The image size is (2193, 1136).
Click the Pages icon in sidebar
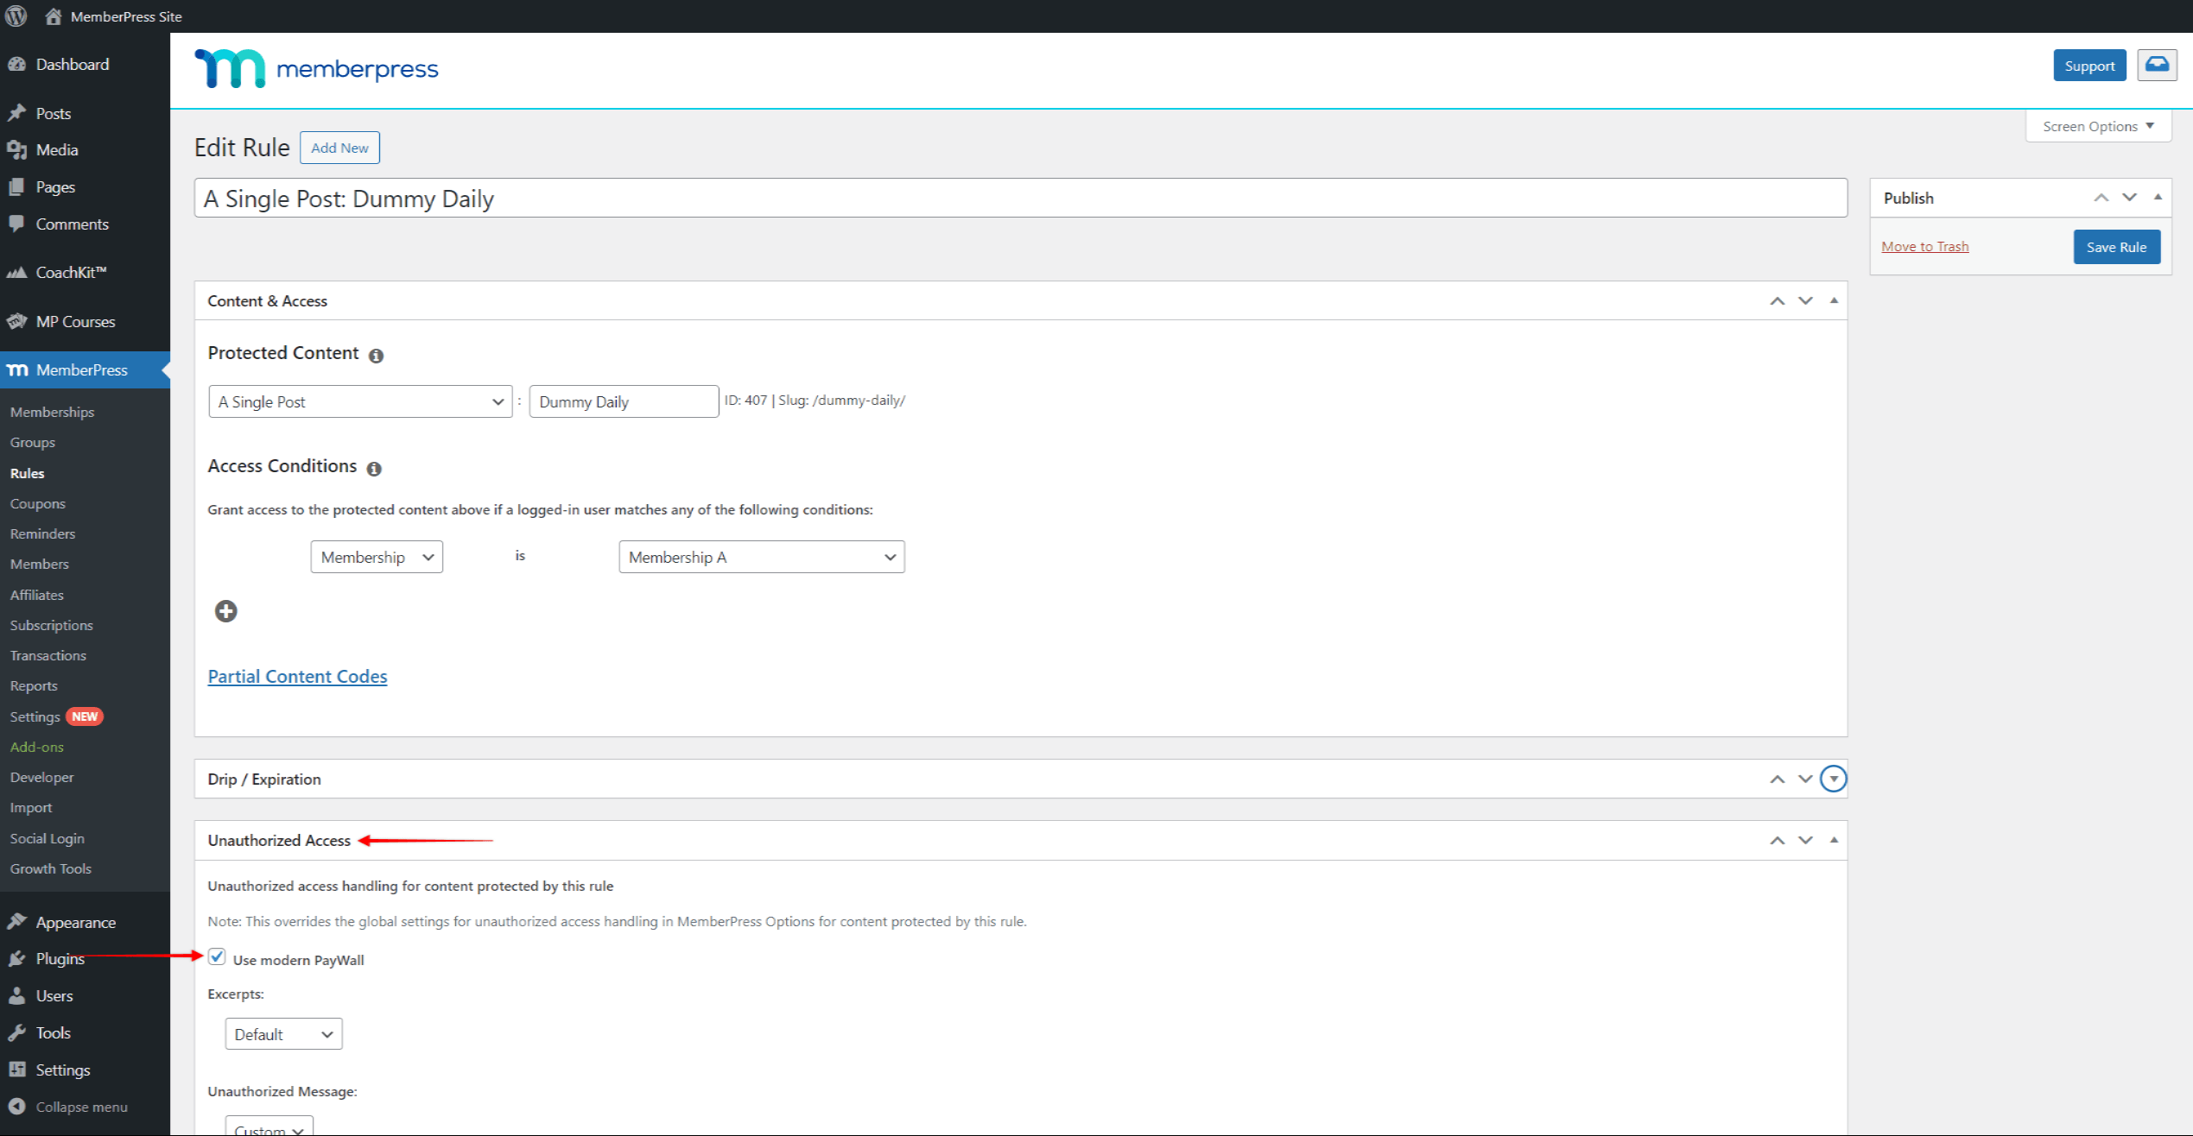coord(16,186)
